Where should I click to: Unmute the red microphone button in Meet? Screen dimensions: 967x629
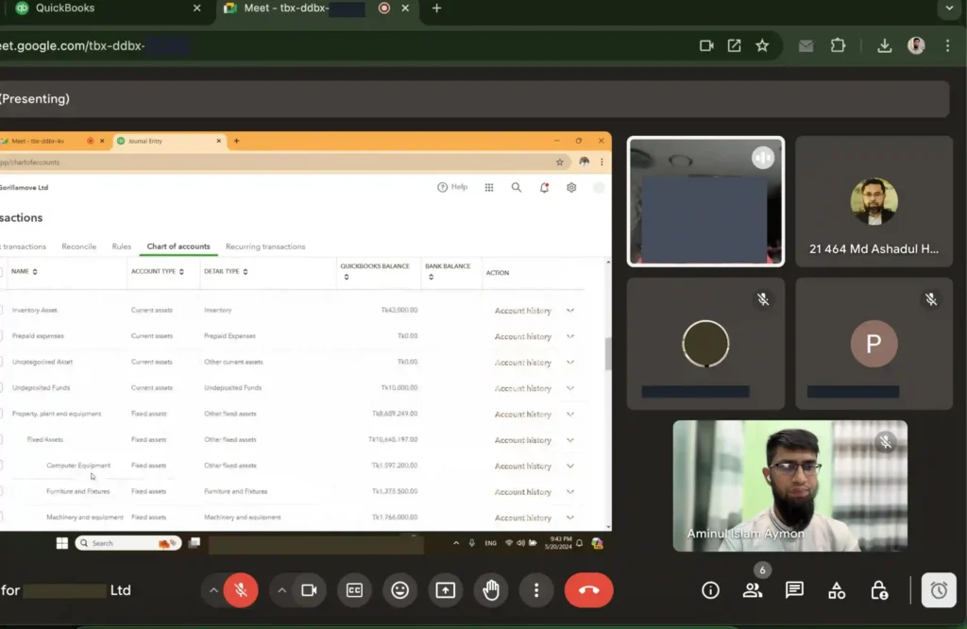(x=241, y=590)
